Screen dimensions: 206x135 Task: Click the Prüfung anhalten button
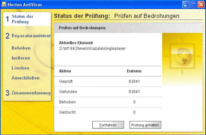tap(145, 125)
